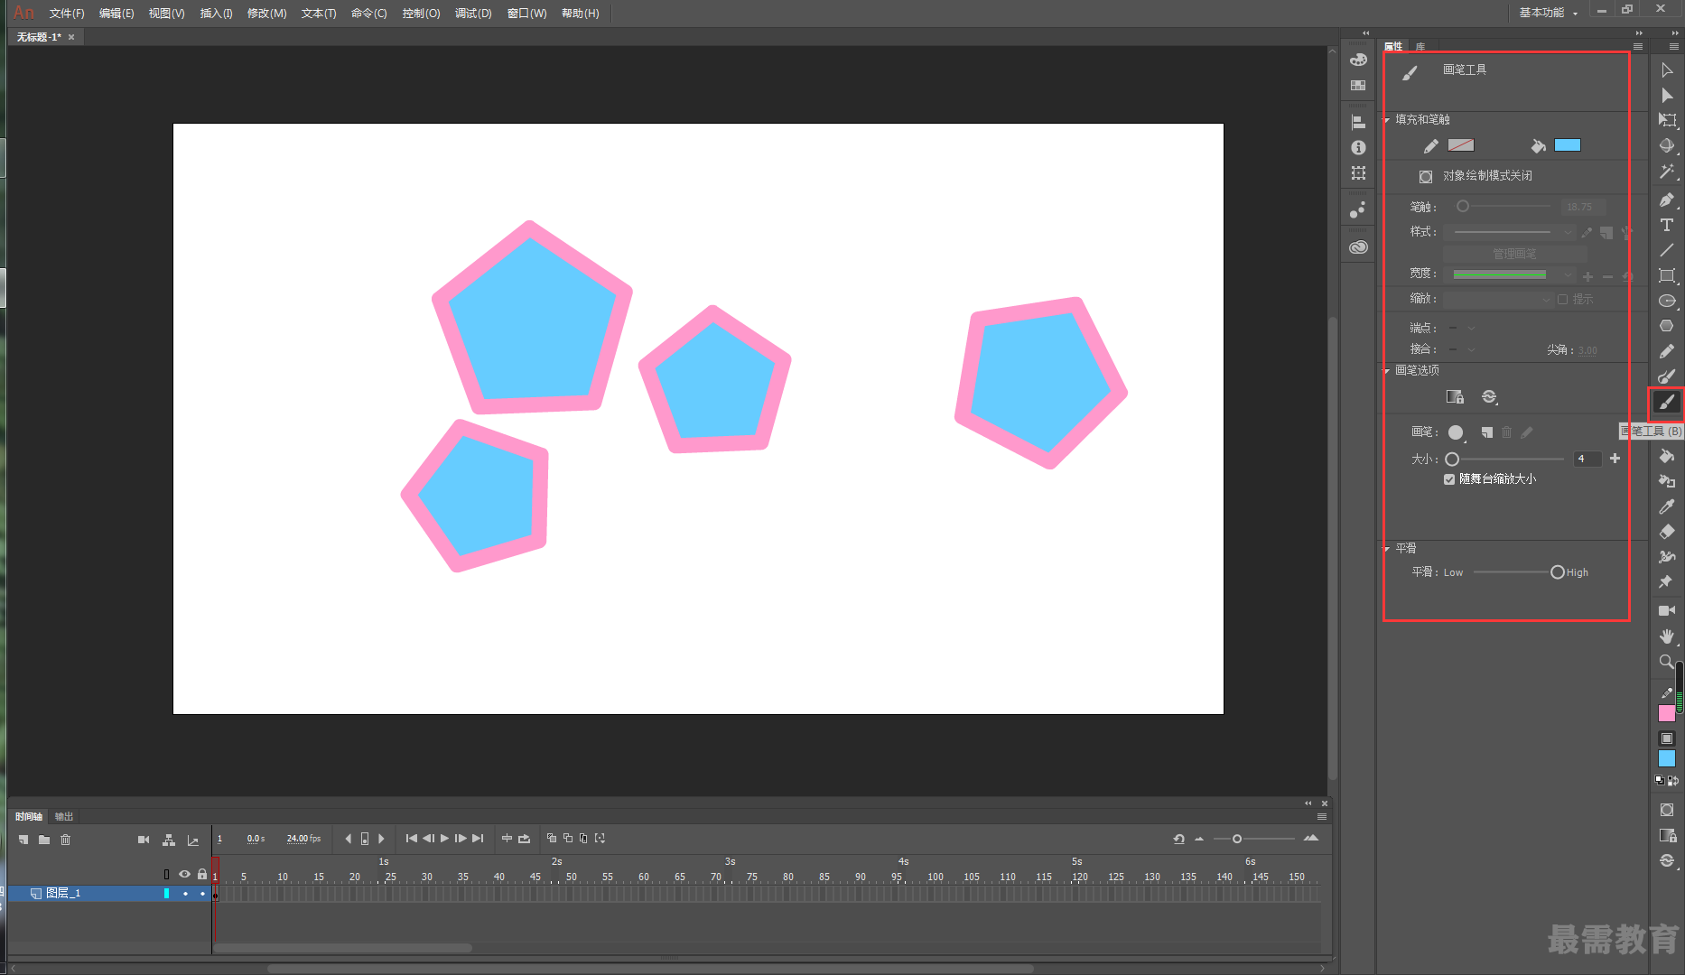
Task: Select the Line tool
Action: tap(1667, 250)
